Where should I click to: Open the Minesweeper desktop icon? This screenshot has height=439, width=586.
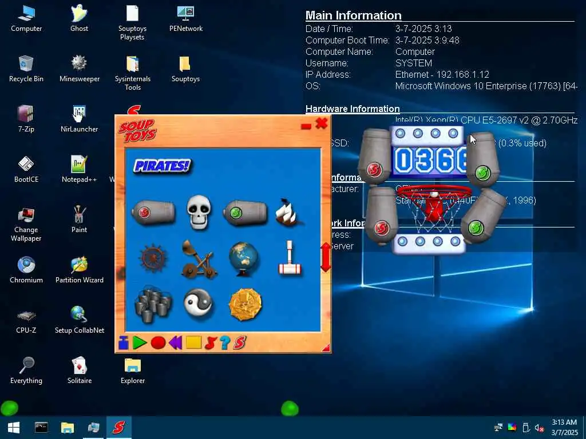79,69
